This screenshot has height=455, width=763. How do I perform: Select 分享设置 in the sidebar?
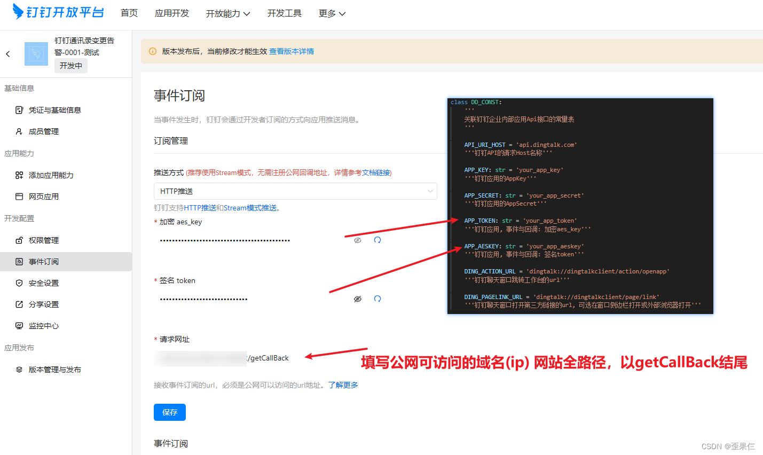66,304
